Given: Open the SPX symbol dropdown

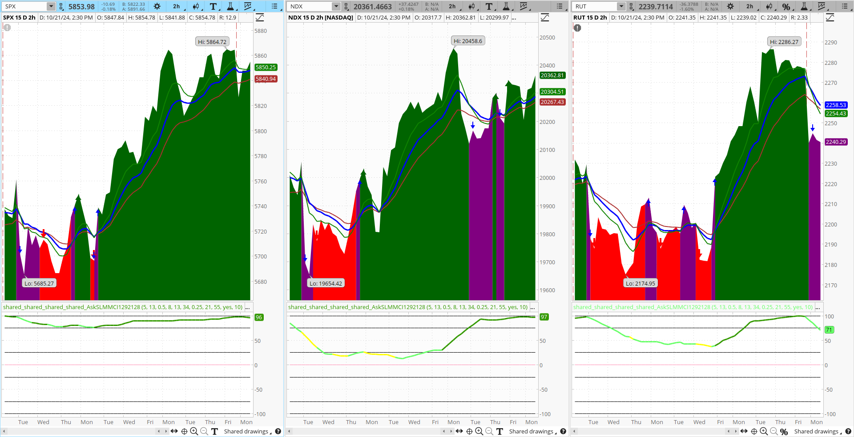Looking at the screenshot, I should click(50, 6).
